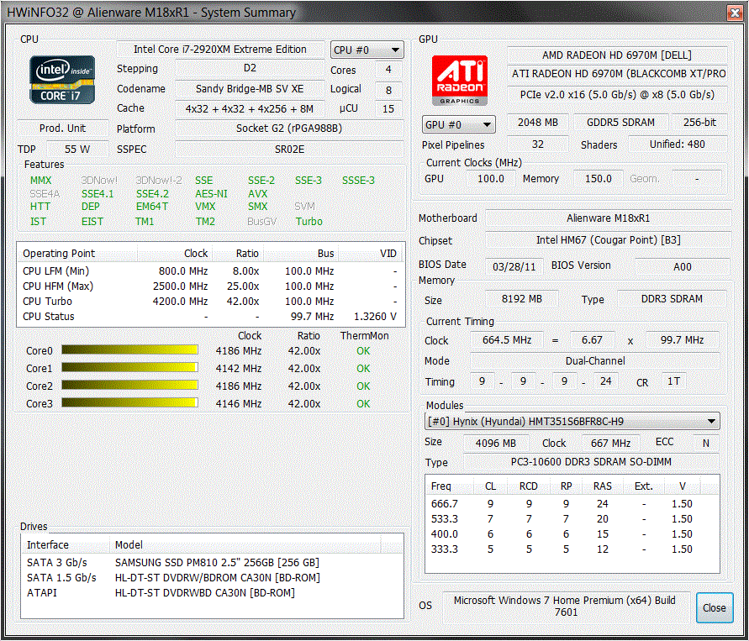Click the 667 MHz module clock field
This screenshot has width=749, height=641.
610,443
